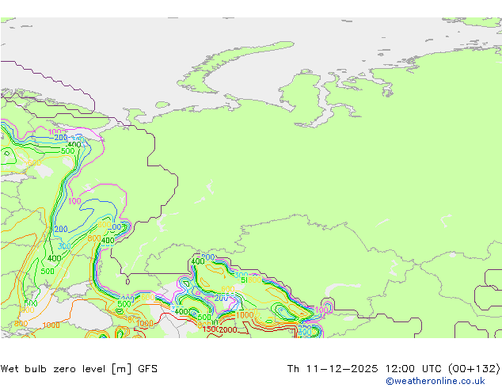
Task: Click the red "1500" contour label
Action: click(x=211, y=329)
